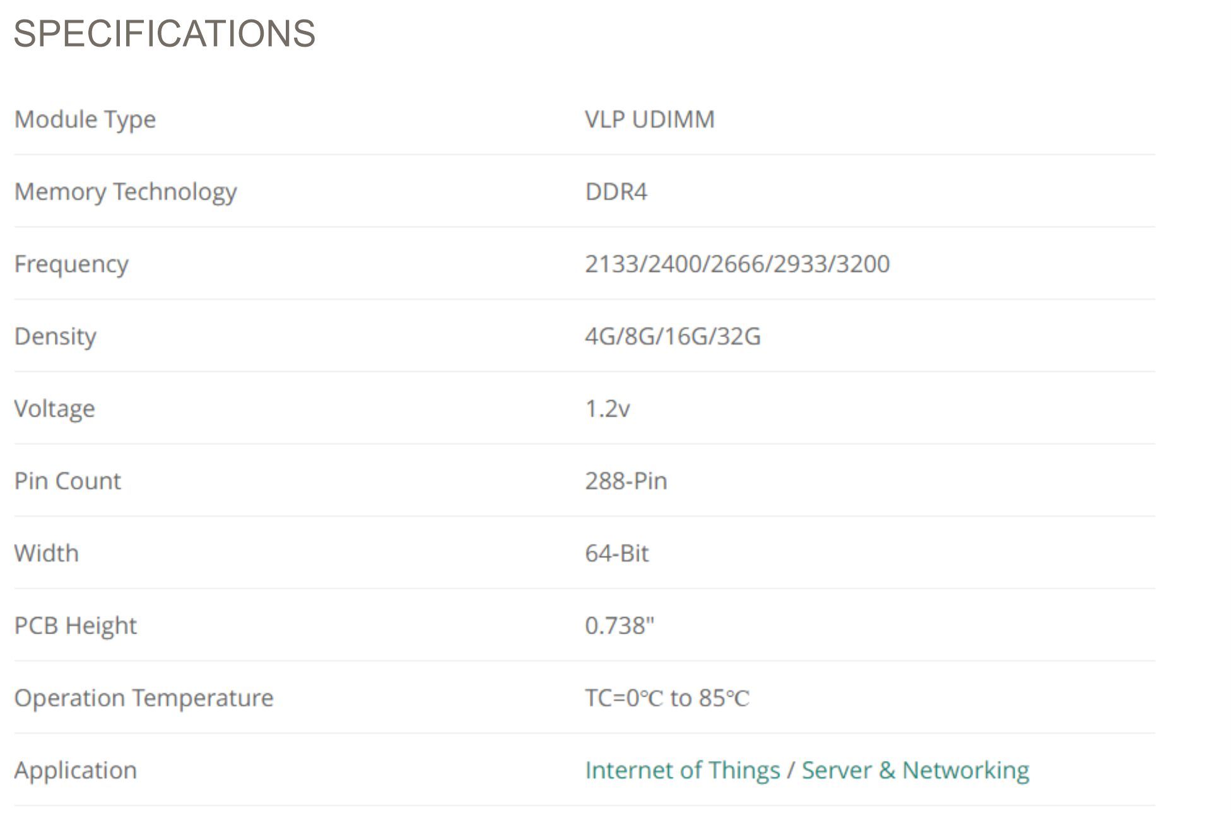Select the Module Type label
The height and width of the screenshot is (814, 1231).
click(x=85, y=120)
